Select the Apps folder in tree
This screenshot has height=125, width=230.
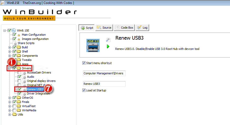(x=25, y=64)
